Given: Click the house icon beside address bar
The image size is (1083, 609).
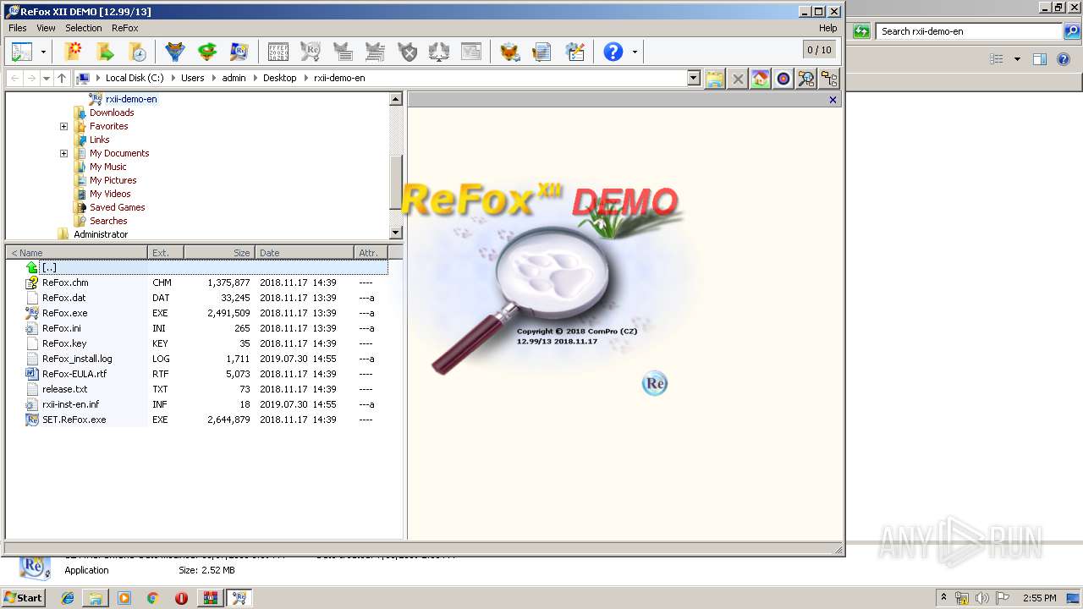Looking at the screenshot, I should pos(761,79).
